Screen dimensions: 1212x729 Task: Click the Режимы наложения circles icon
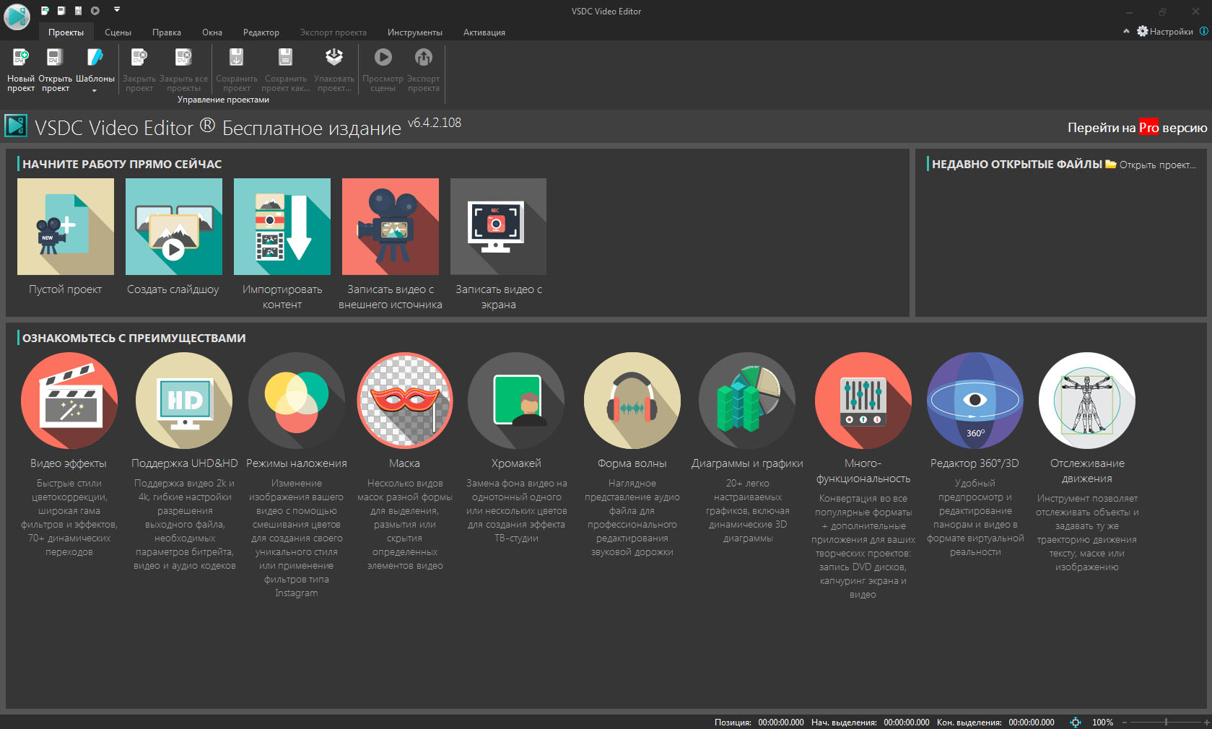(x=297, y=401)
